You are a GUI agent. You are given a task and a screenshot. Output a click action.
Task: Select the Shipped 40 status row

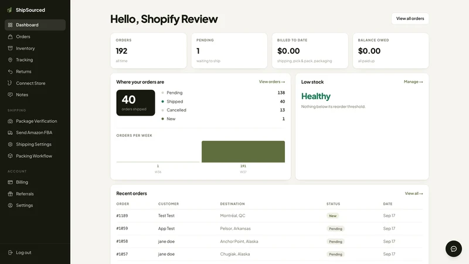(223, 101)
